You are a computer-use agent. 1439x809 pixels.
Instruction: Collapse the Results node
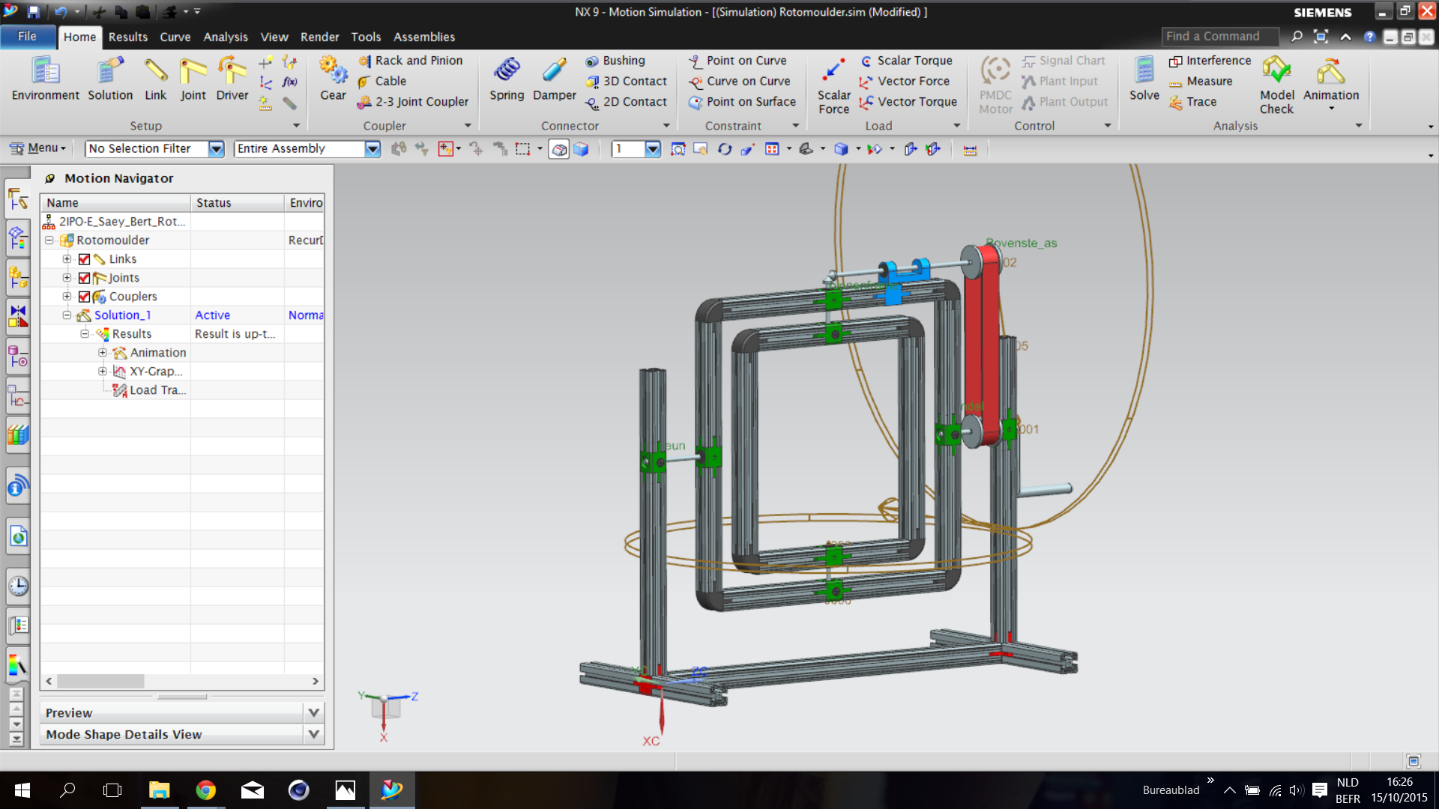[85, 334]
